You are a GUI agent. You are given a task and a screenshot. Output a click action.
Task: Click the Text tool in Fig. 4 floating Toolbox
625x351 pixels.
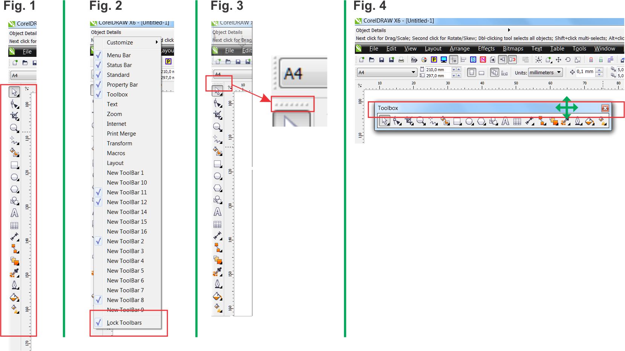click(x=505, y=121)
